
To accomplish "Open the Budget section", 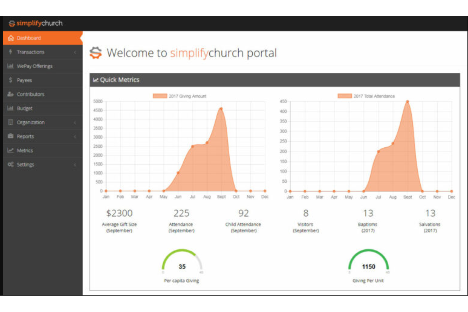I will click(43, 108).
